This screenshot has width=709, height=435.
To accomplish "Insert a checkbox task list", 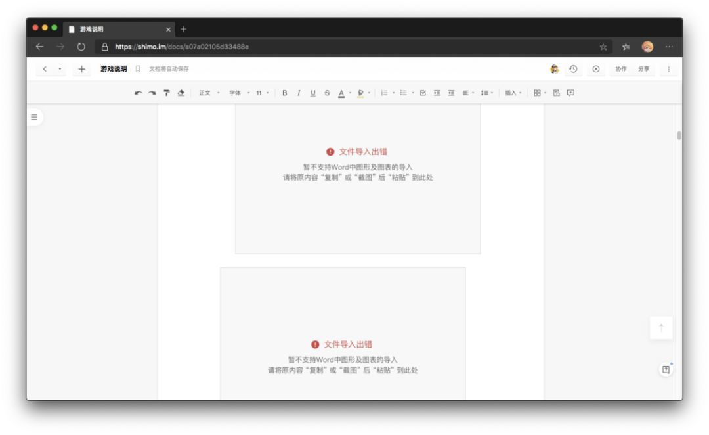I will coord(423,93).
